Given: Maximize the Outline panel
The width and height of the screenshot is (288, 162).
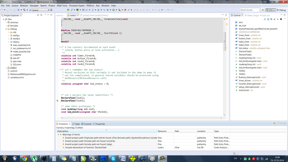Looking at the screenshot, I should 285,15.
